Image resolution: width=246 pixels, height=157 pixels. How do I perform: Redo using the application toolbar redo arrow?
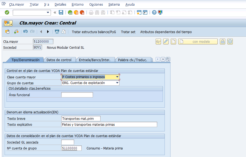point(32,32)
